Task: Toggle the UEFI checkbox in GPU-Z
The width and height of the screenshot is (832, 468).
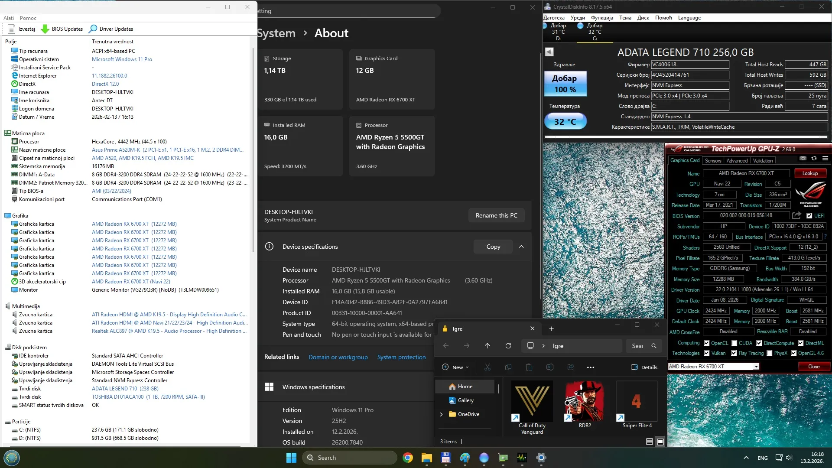Action: [x=809, y=216]
